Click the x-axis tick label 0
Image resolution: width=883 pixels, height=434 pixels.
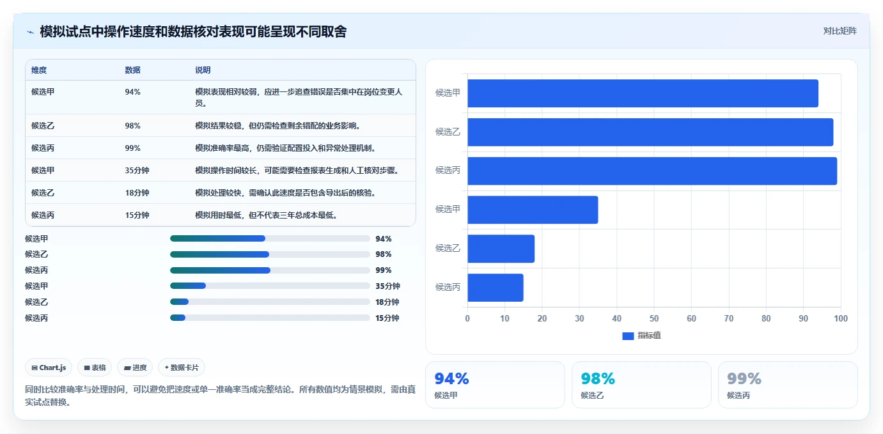click(467, 318)
